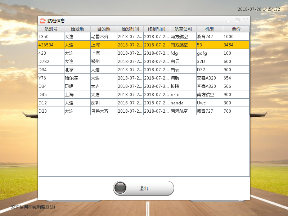The width and height of the screenshot is (288, 216).
Task: Click price cell 600
Action: (236, 61)
